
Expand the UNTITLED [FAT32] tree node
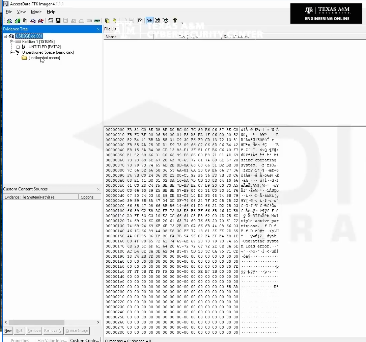[x=18, y=47]
